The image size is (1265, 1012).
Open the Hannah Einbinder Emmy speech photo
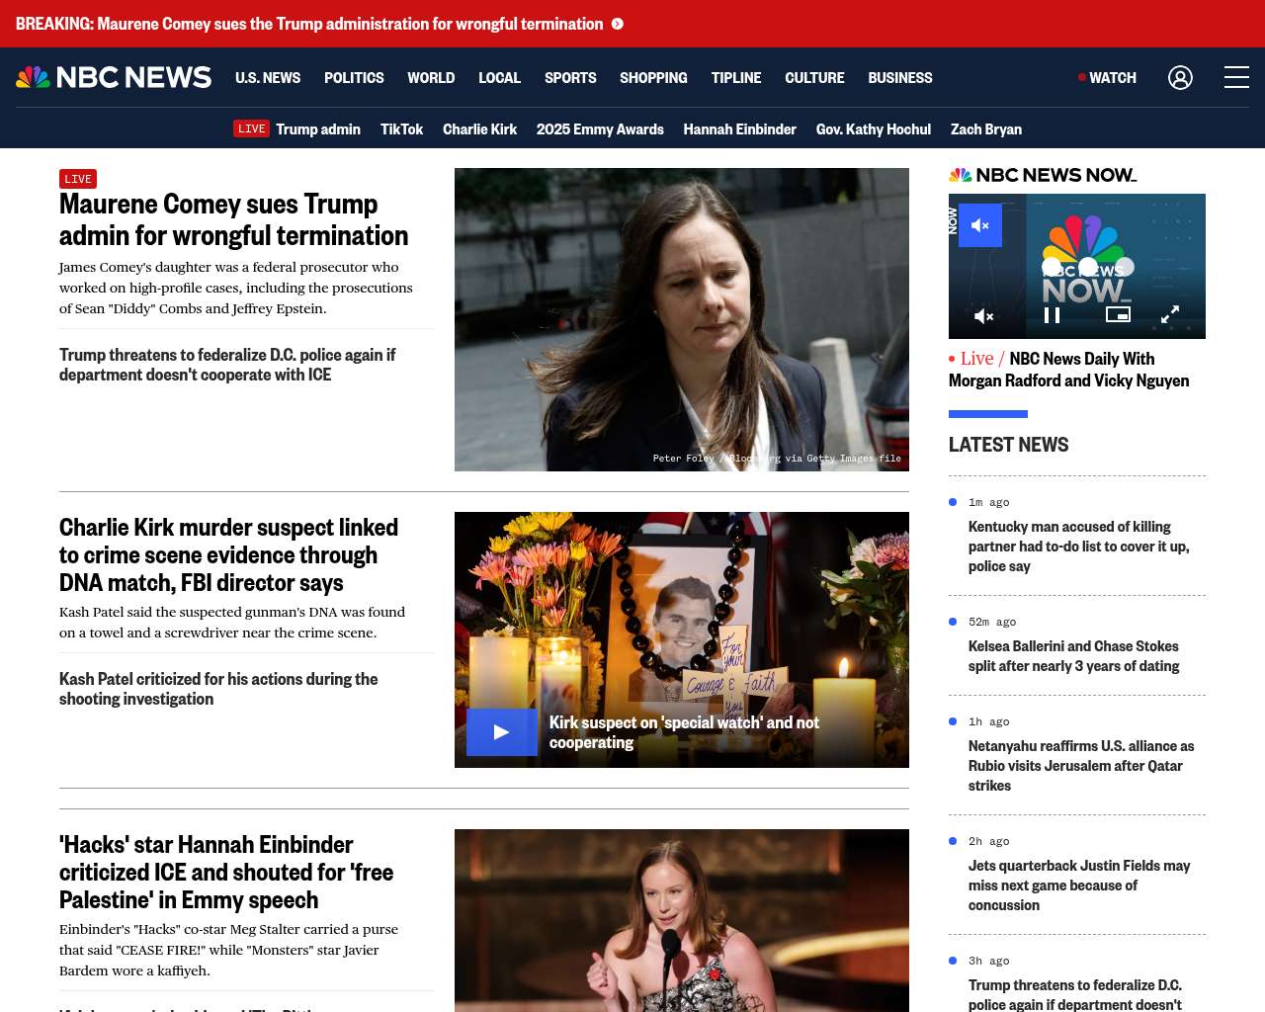682,920
